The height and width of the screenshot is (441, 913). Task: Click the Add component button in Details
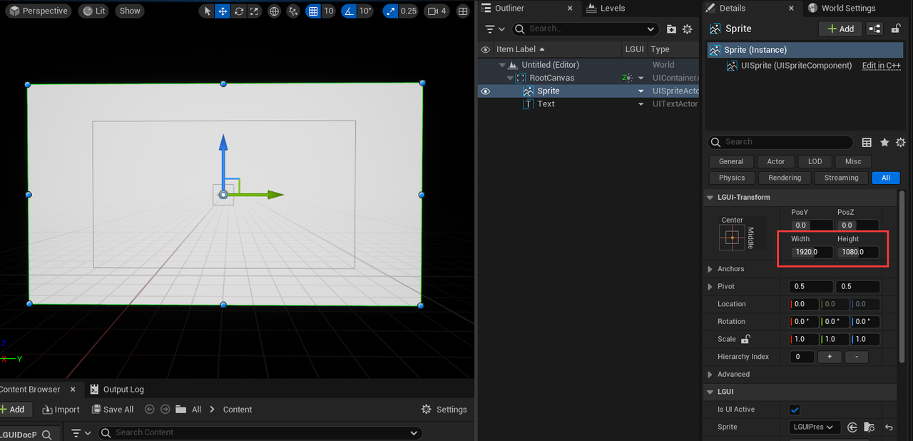coord(840,29)
